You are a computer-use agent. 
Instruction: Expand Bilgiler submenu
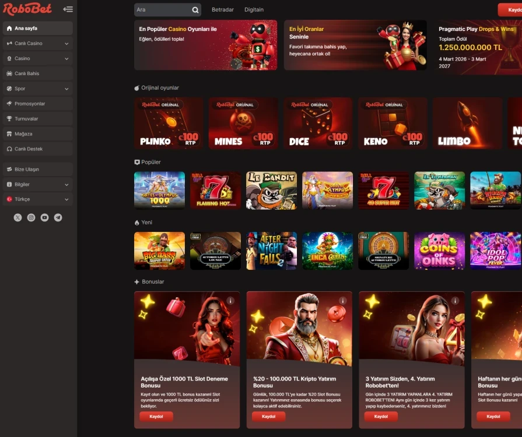66,185
